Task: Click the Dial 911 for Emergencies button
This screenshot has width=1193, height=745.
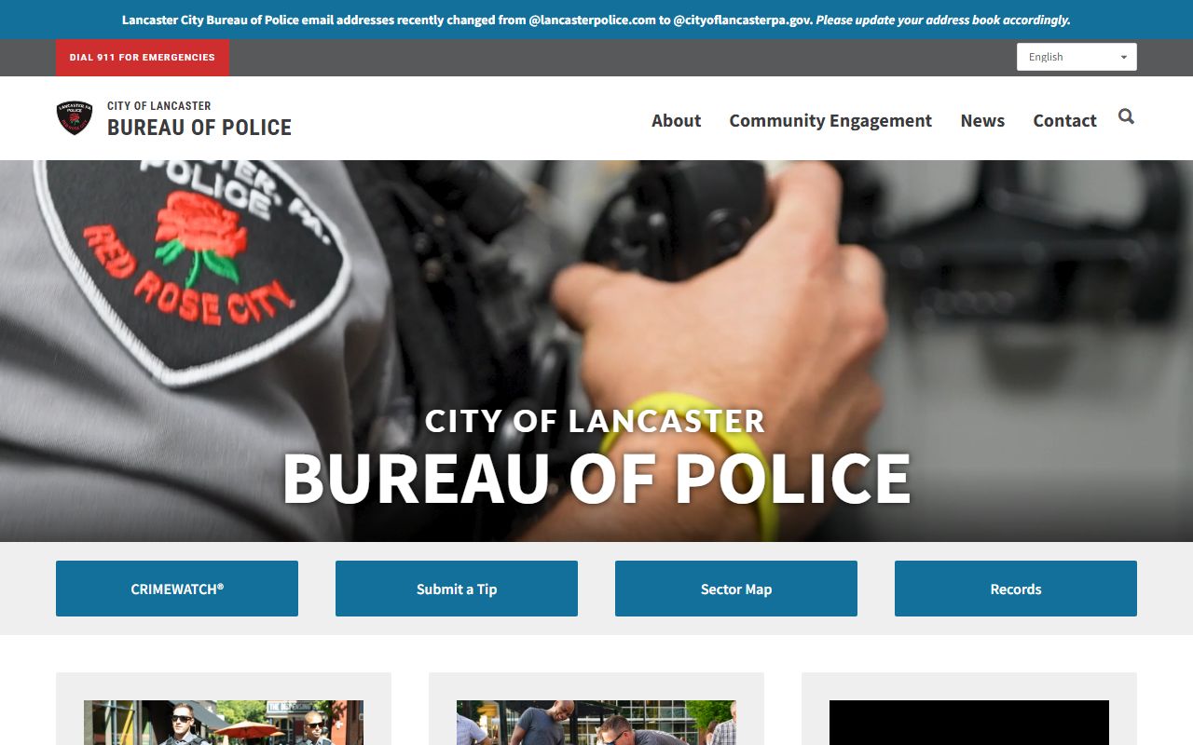Action: 143,58
